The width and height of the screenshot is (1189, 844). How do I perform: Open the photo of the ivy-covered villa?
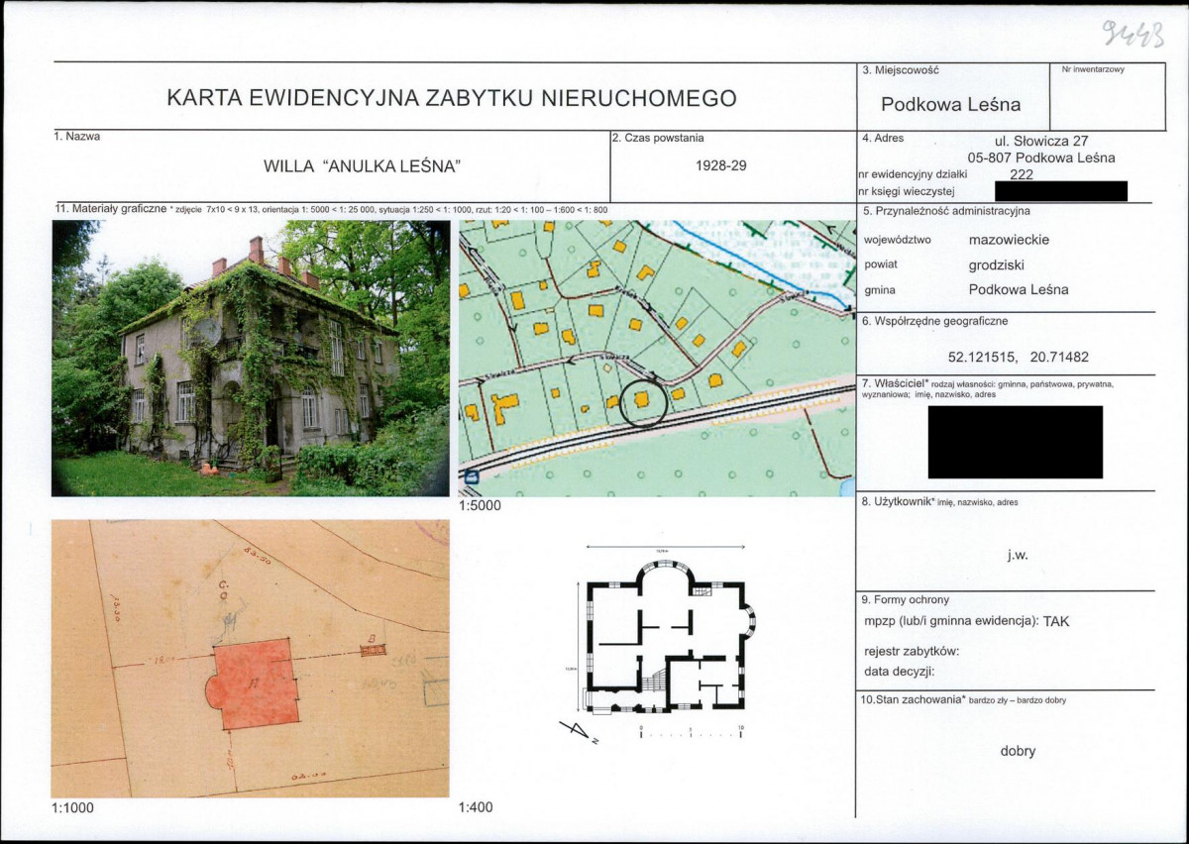(251, 358)
